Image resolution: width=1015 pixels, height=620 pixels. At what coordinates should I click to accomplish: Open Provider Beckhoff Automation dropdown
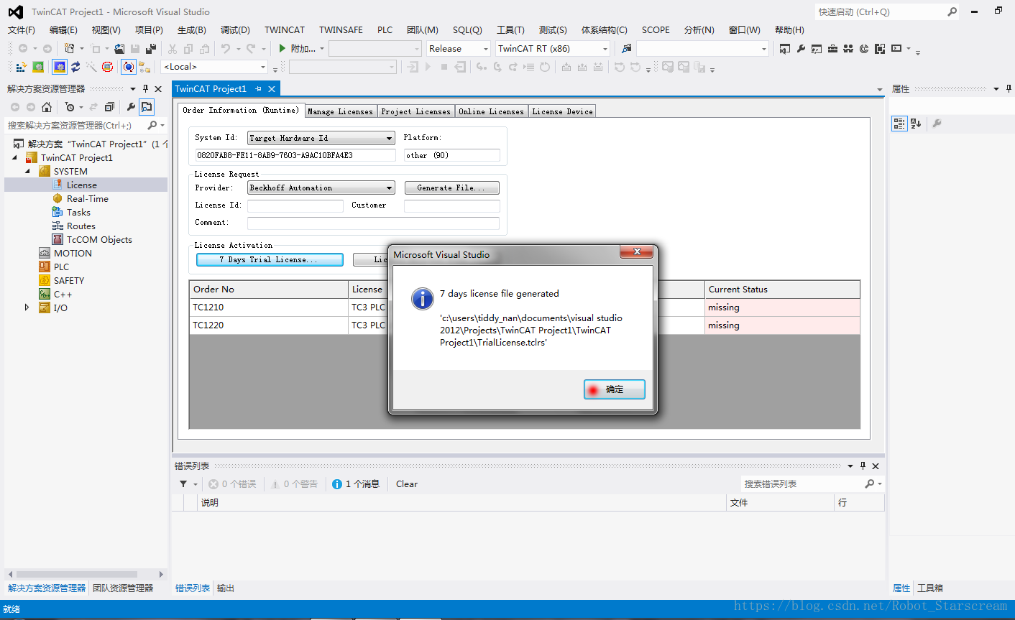[389, 188]
